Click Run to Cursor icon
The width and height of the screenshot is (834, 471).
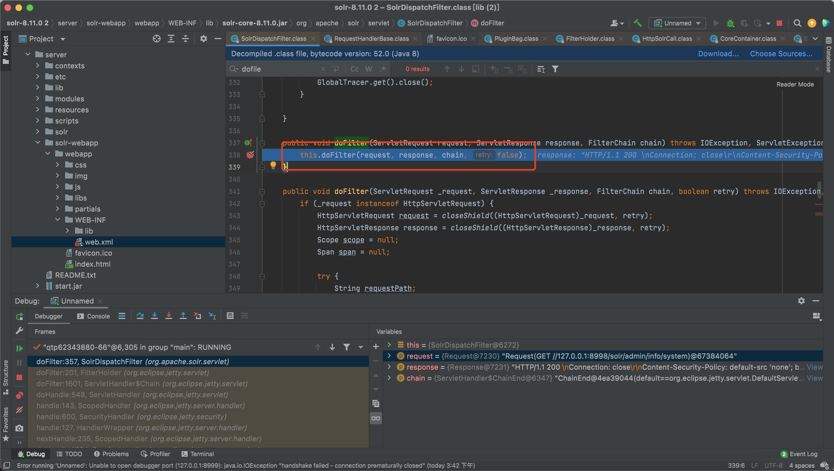pos(212,316)
